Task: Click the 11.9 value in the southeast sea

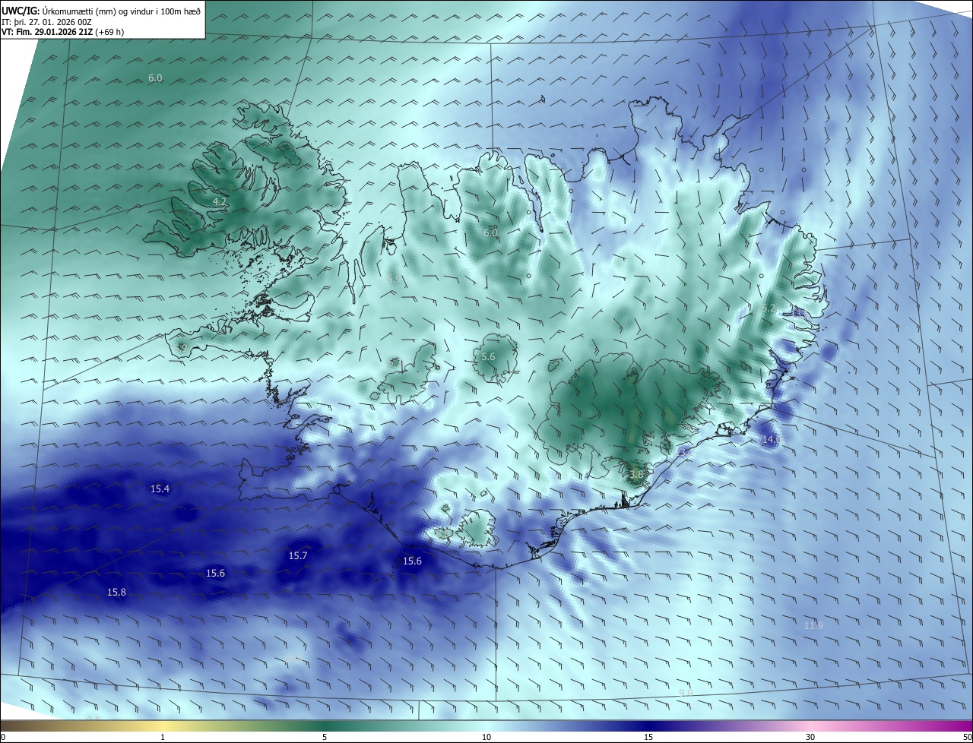Action: [813, 625]
